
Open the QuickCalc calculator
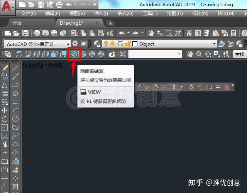pos(233,33)
